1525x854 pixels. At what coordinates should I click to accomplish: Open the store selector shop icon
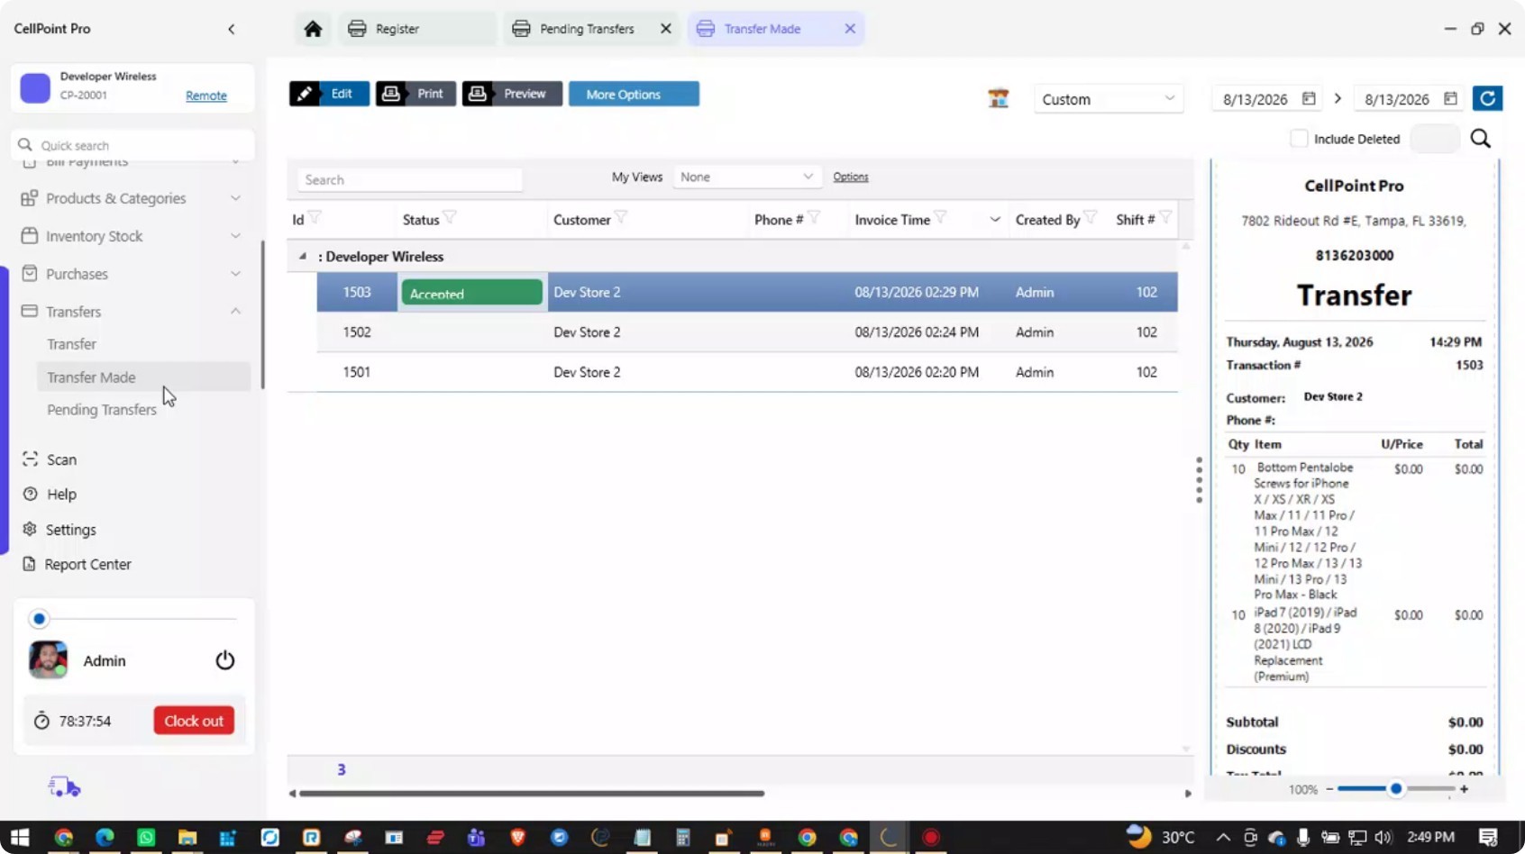pos(998,98)
